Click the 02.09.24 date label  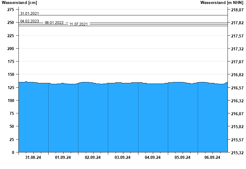pyautogui.click(x=93, y=158)
